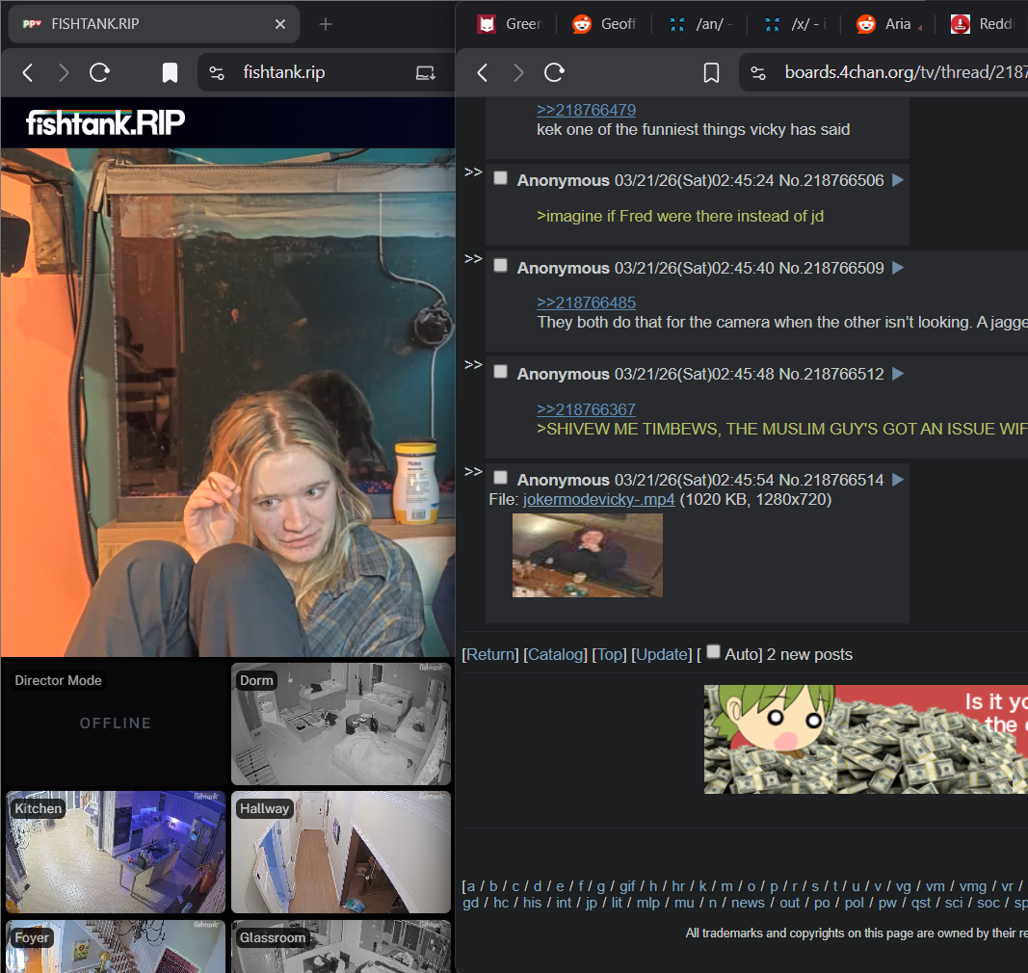Open the /his/ board link
The height and width of the screenshot is (973, 1028).
[x=532, y=903]
